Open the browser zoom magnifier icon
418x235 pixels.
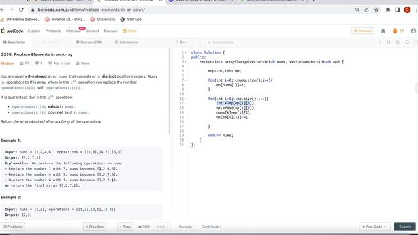click(357, 10)
